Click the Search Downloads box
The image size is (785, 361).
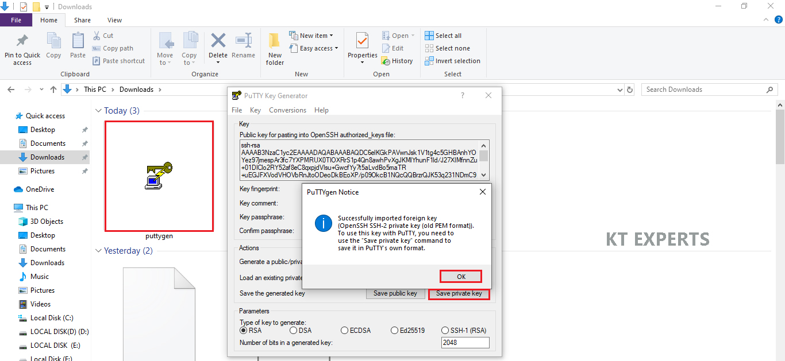click(x=710, y=90)
